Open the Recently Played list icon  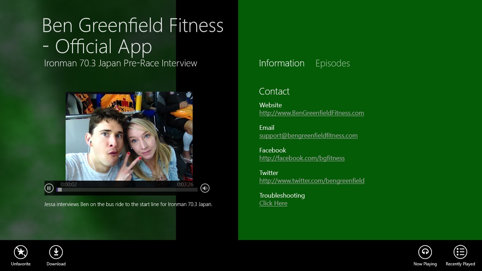460,252
